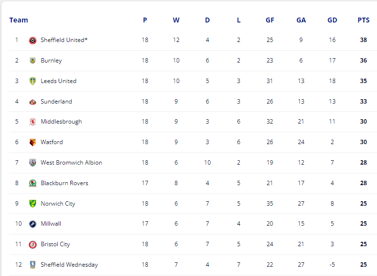Click Sheffield United's 38 points value
This screenshot has height=276, width=377.
point(363,40)
